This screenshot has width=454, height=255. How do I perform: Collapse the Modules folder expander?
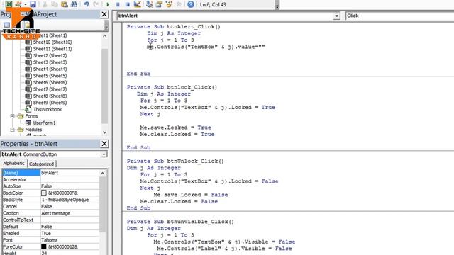13,130
